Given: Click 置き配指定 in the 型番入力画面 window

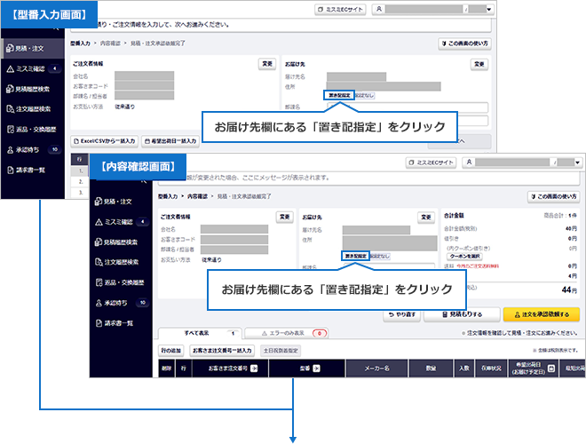Looking at the screenshot, I should 339,95.
